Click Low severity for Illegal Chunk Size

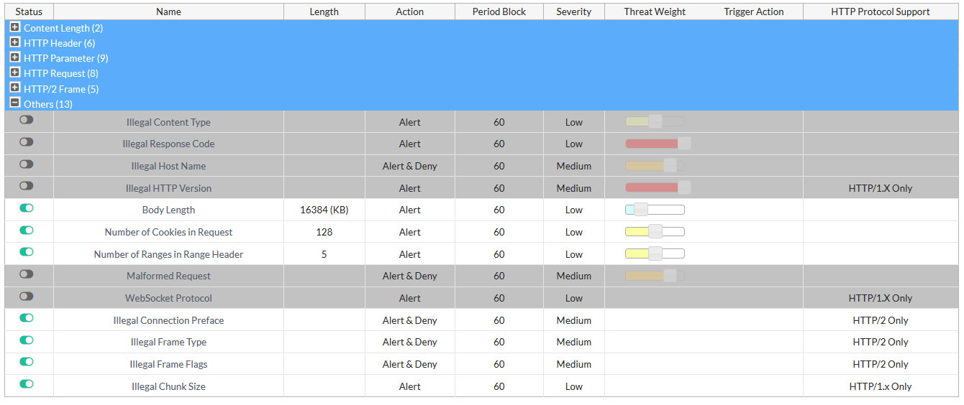click(573, 386)
